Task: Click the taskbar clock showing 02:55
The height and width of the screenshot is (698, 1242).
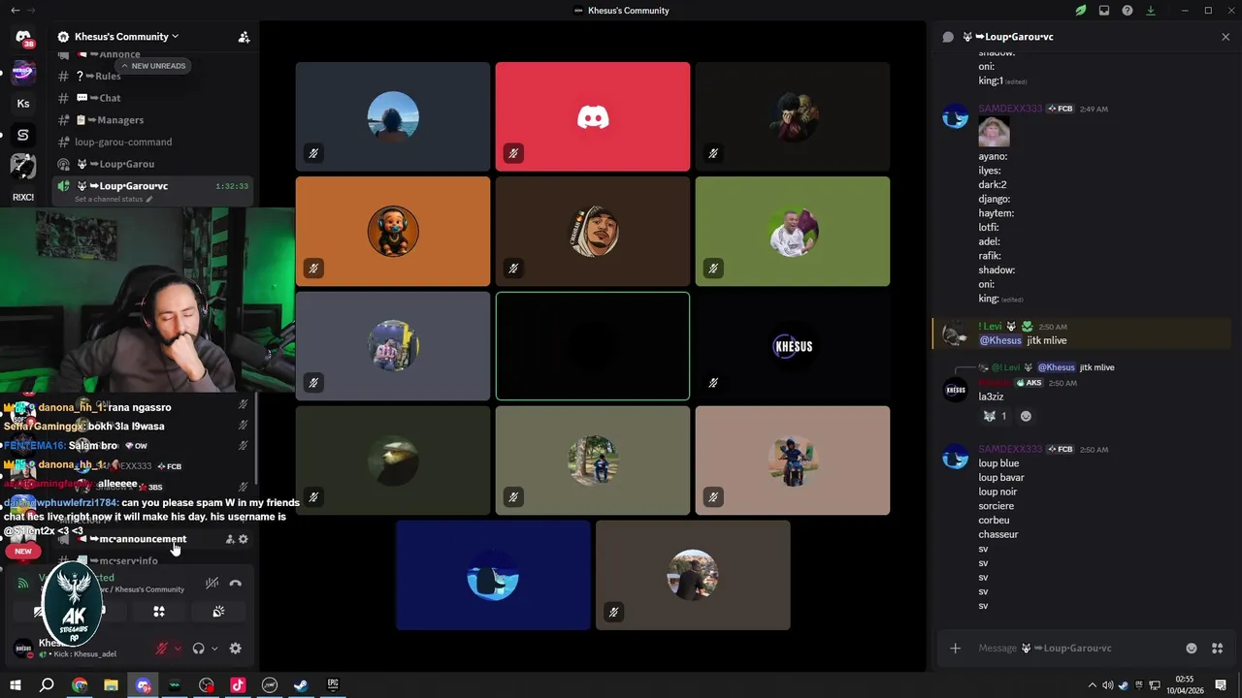Action: 1184,685
